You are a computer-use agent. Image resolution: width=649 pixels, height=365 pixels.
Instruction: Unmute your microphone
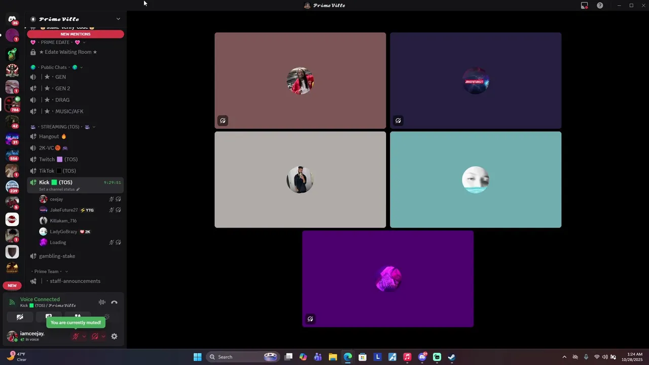[x=76, y=336]
